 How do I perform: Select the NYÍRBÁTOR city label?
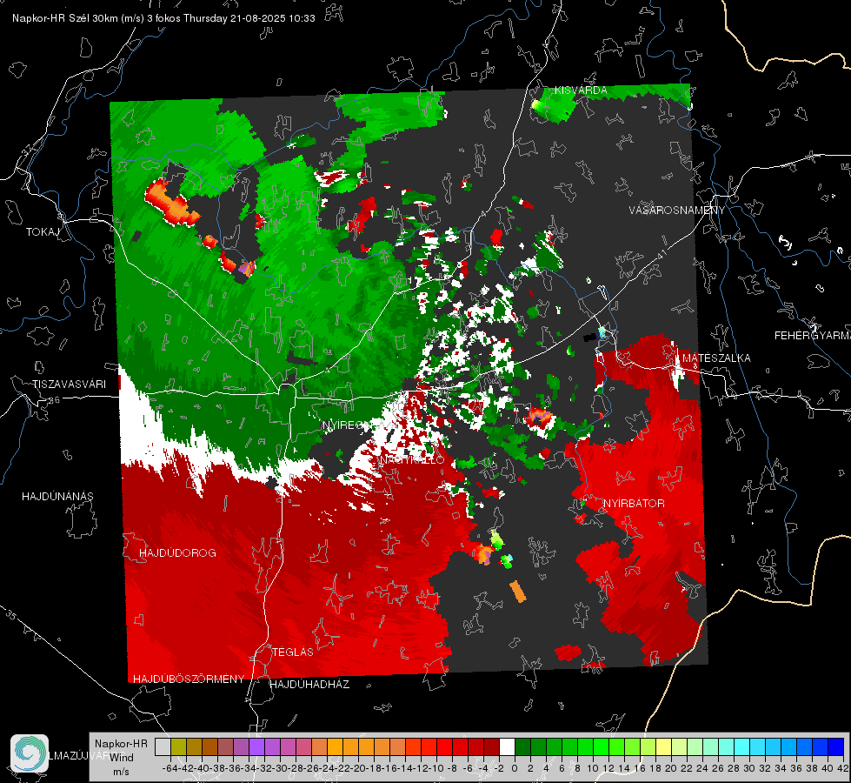(634, 504)
